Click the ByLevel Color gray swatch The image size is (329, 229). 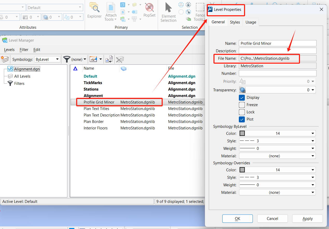242,134
